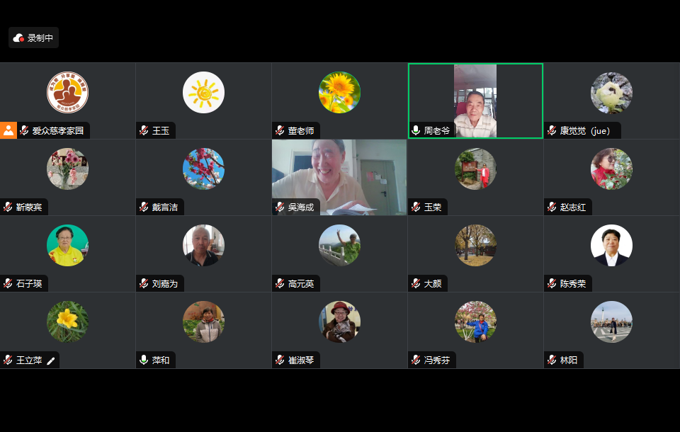Screen dimensions: 680x432
Task: Click the name label 崔淑琴
Action: (301, 360)
